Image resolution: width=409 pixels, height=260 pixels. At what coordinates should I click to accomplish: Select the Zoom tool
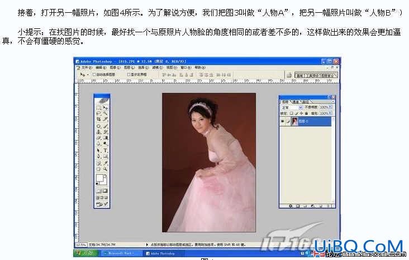coord(105,169)
